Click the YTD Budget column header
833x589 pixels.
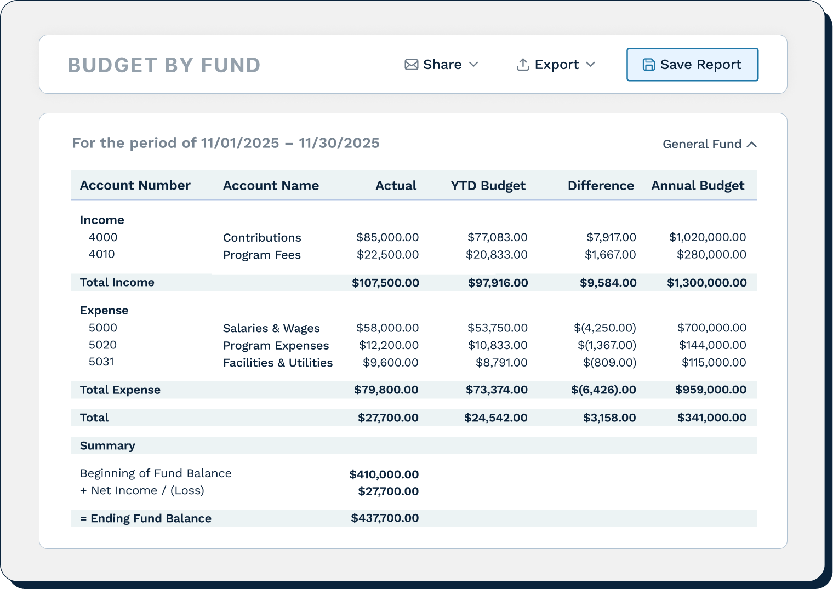pyautogui.click(x=488, y=185)
